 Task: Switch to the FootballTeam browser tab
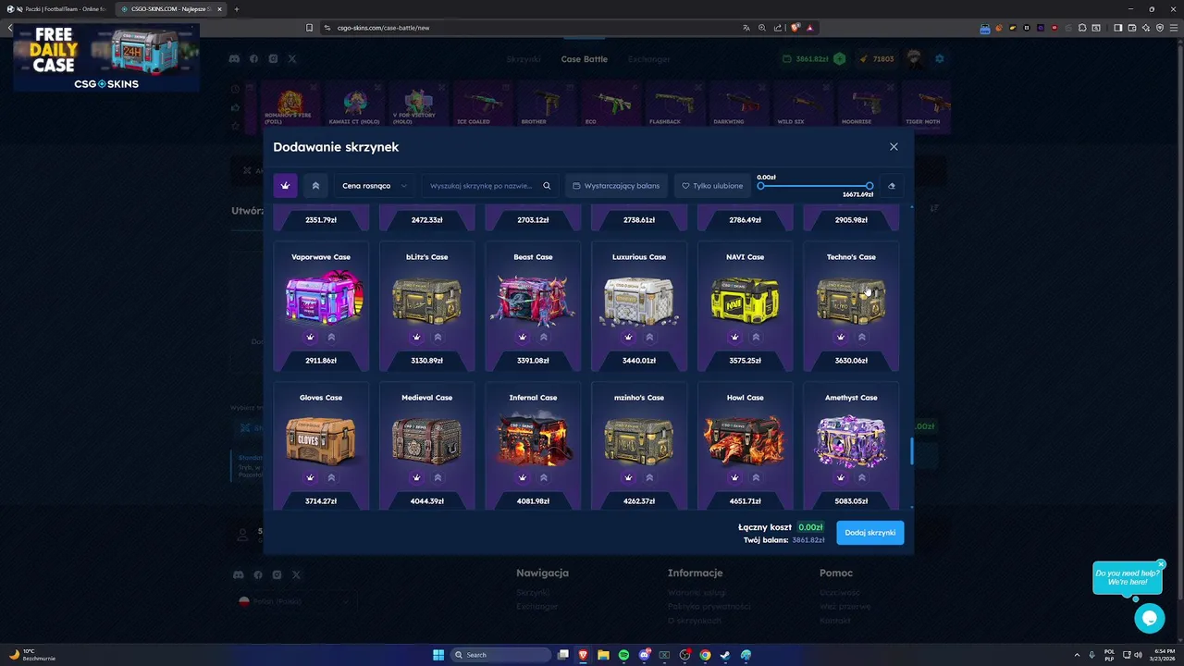[55, 9]
